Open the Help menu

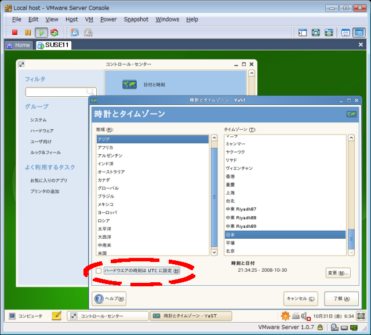coord(192,19)
